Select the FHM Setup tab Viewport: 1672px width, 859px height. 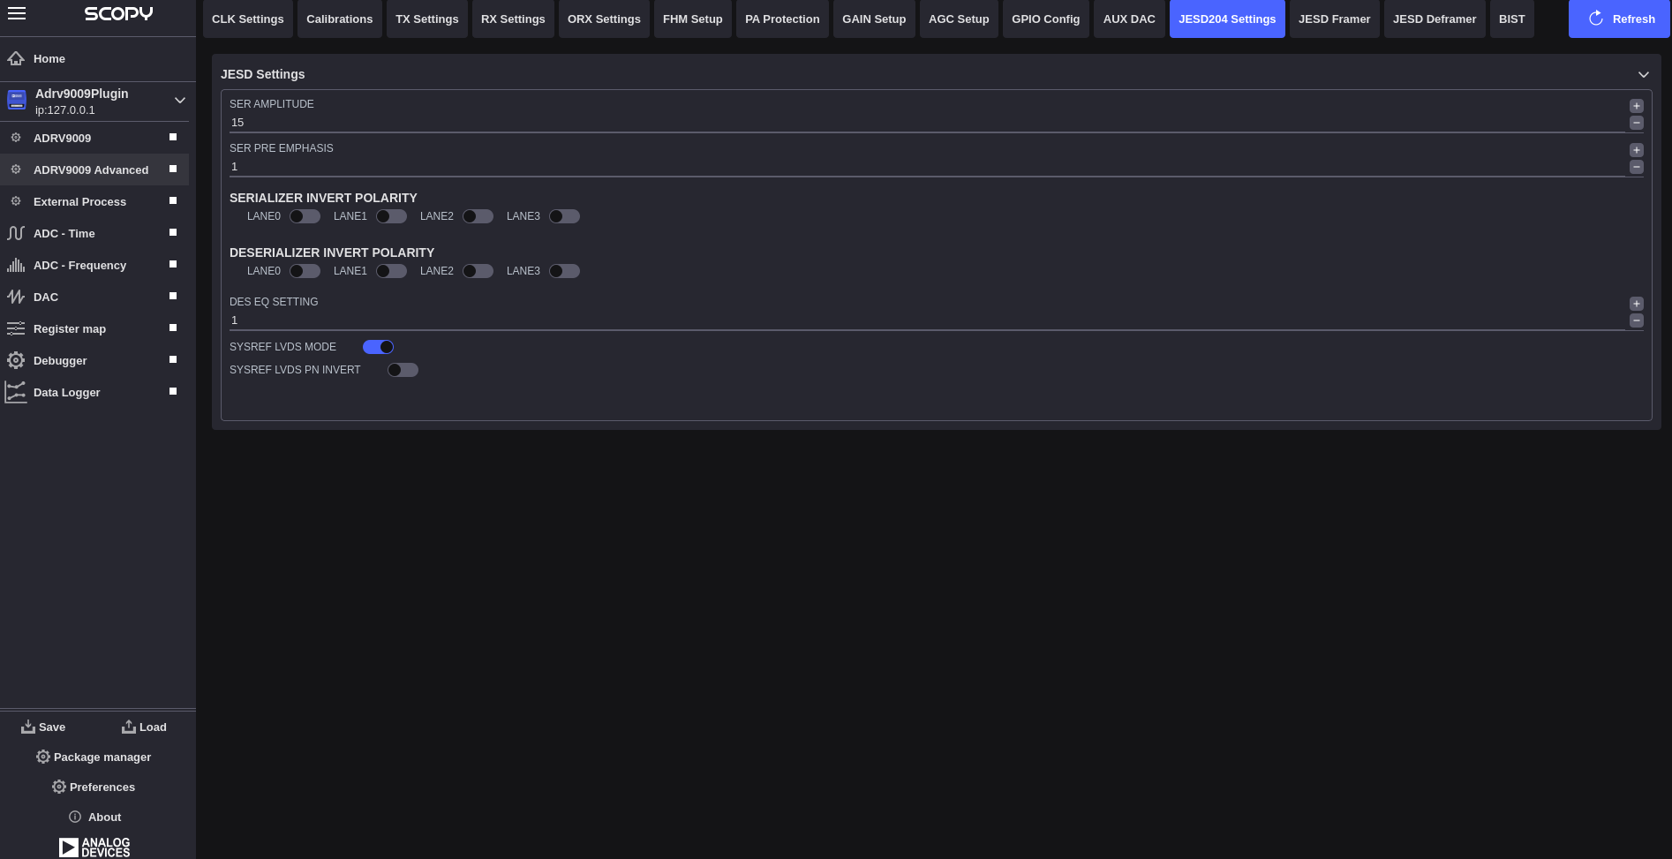point(693,19)
